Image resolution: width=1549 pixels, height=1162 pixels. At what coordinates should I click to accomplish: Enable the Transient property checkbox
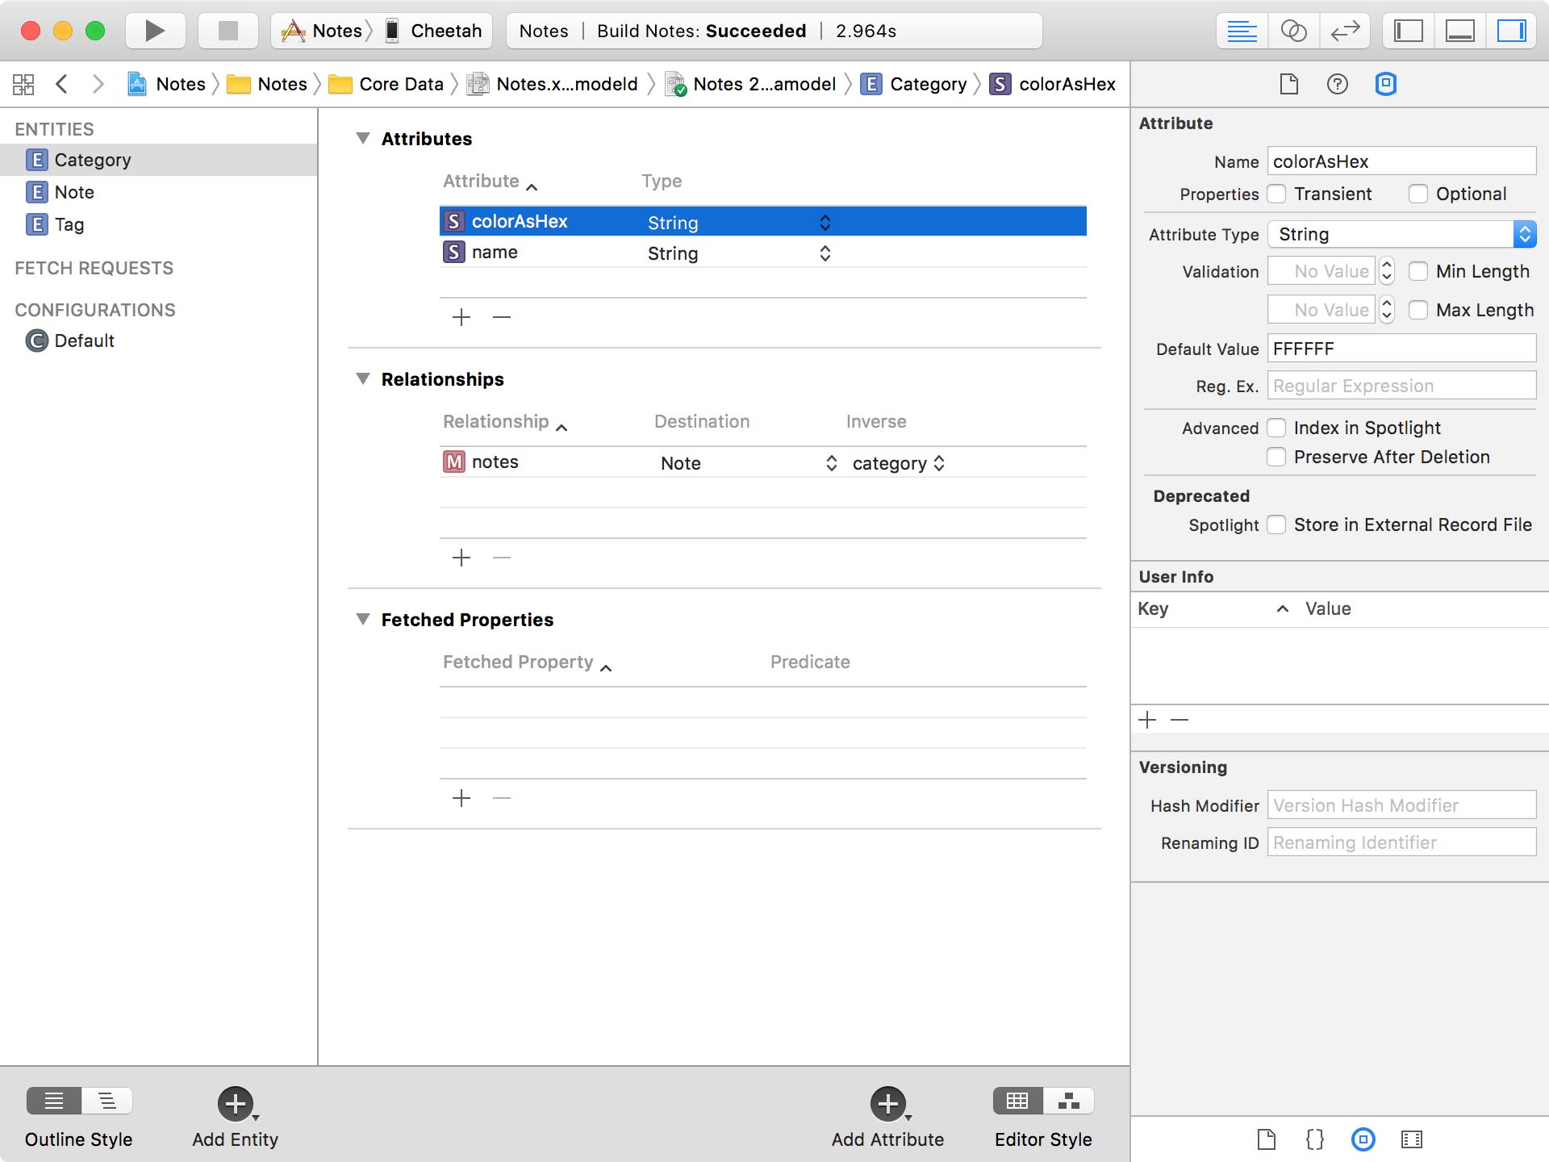click(1277, 194)
